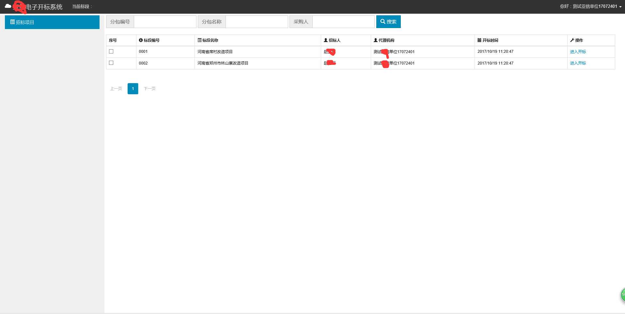Click the list icon beside 标段名称

click(x=199, y=40)
